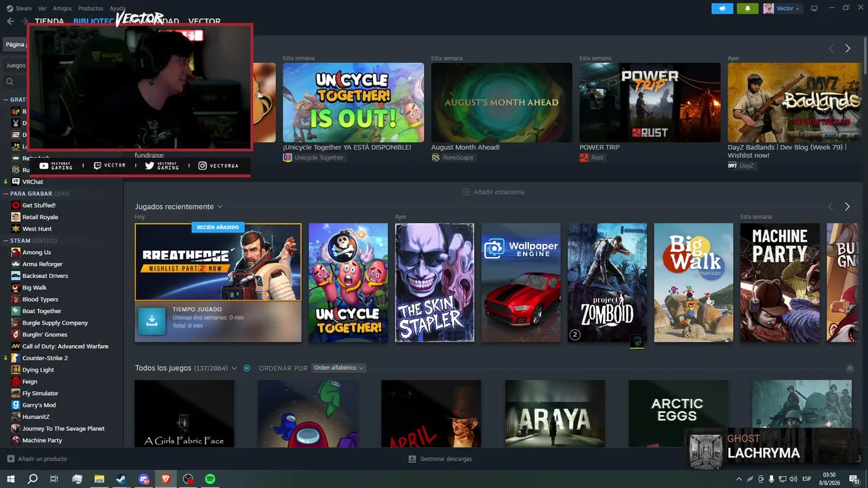Screen dimensions: 868x488
Task: Go back with the left arrow navigation button
Action: pos(10,21)
